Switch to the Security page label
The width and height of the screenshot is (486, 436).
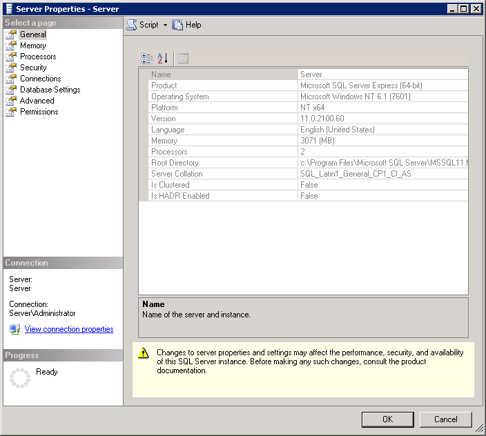coord(33,68)
